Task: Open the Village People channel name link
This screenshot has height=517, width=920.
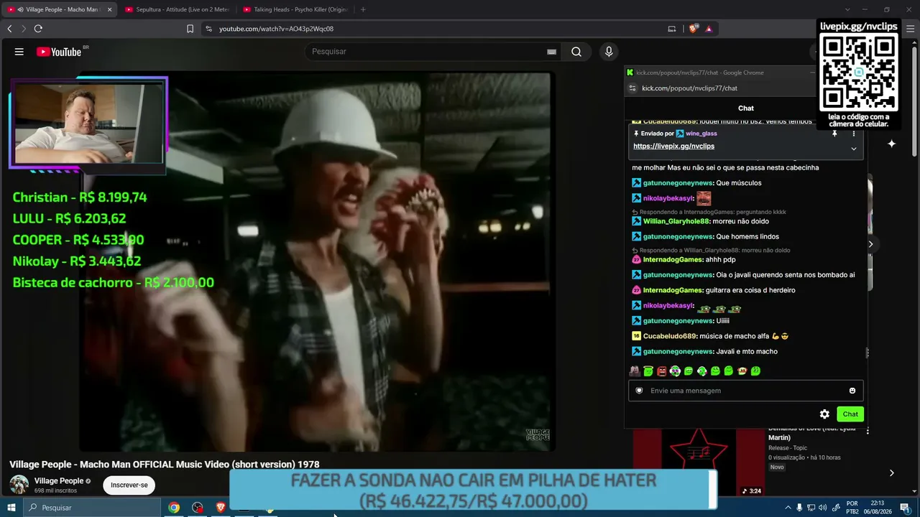Action: (x=59, y=481)
